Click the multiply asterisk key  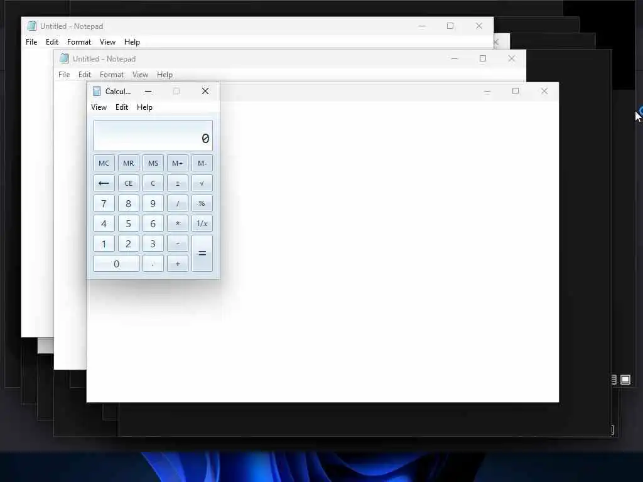point(178,223)
